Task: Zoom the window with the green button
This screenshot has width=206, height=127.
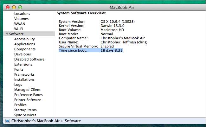Action: click(20, 7)
